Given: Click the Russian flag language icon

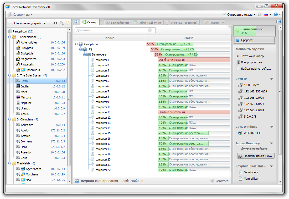Looking at the screenshot, I should [x=266, y=15].
